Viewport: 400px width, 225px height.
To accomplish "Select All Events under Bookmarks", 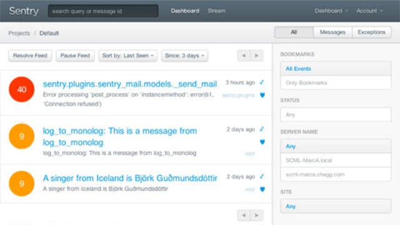I will 336,69.
